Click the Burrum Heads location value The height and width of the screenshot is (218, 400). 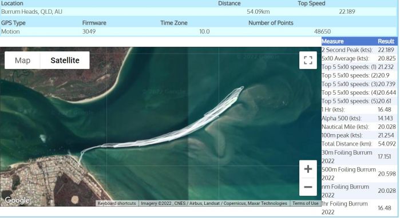tap(31, 12)
